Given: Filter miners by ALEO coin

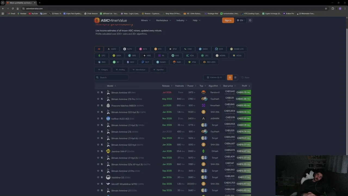Looking at the screenshot, I should click(x=112, y=49).
